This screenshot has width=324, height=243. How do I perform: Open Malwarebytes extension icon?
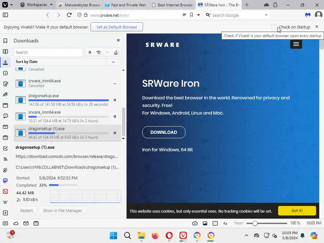pos(308,15)
